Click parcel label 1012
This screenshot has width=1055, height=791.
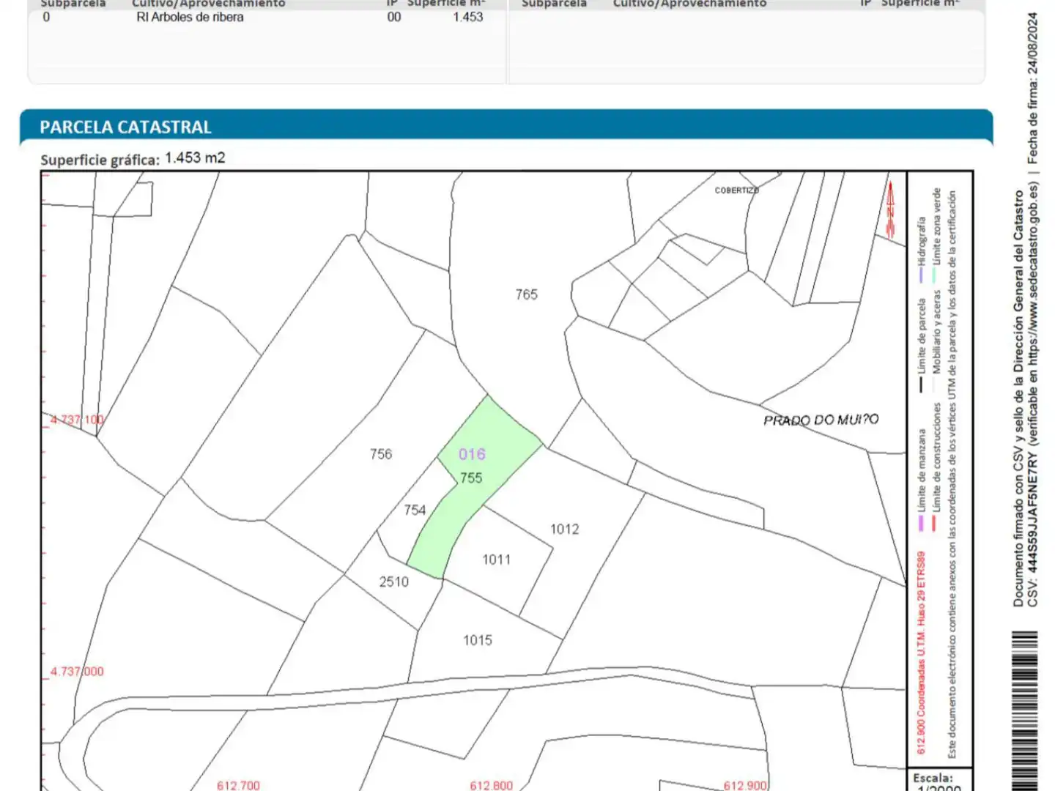[564, 529]
